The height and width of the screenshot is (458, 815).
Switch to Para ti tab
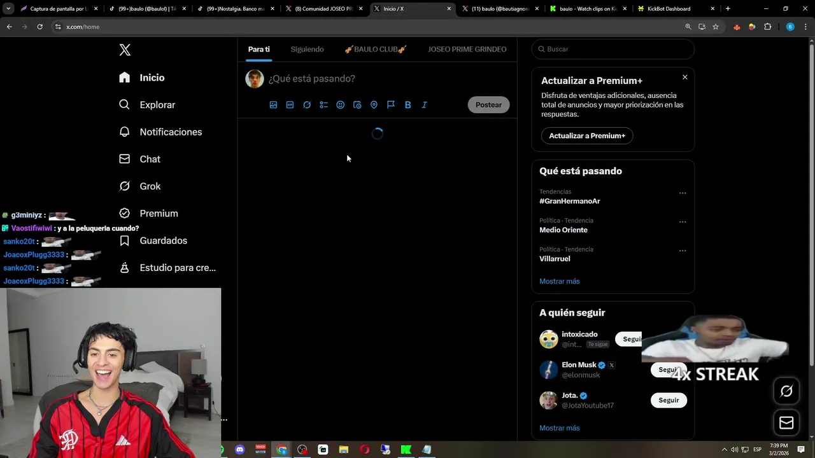click(259, 49)
